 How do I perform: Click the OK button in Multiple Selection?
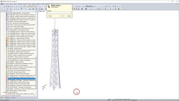pyautogui.click(x=62, y=16)
